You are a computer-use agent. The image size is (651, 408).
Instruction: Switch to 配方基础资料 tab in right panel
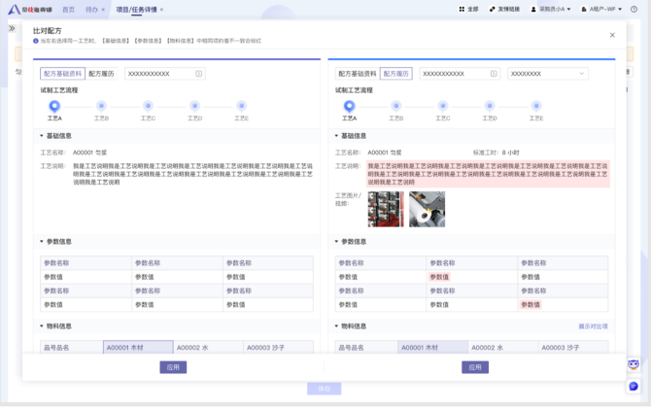[357, 74]
